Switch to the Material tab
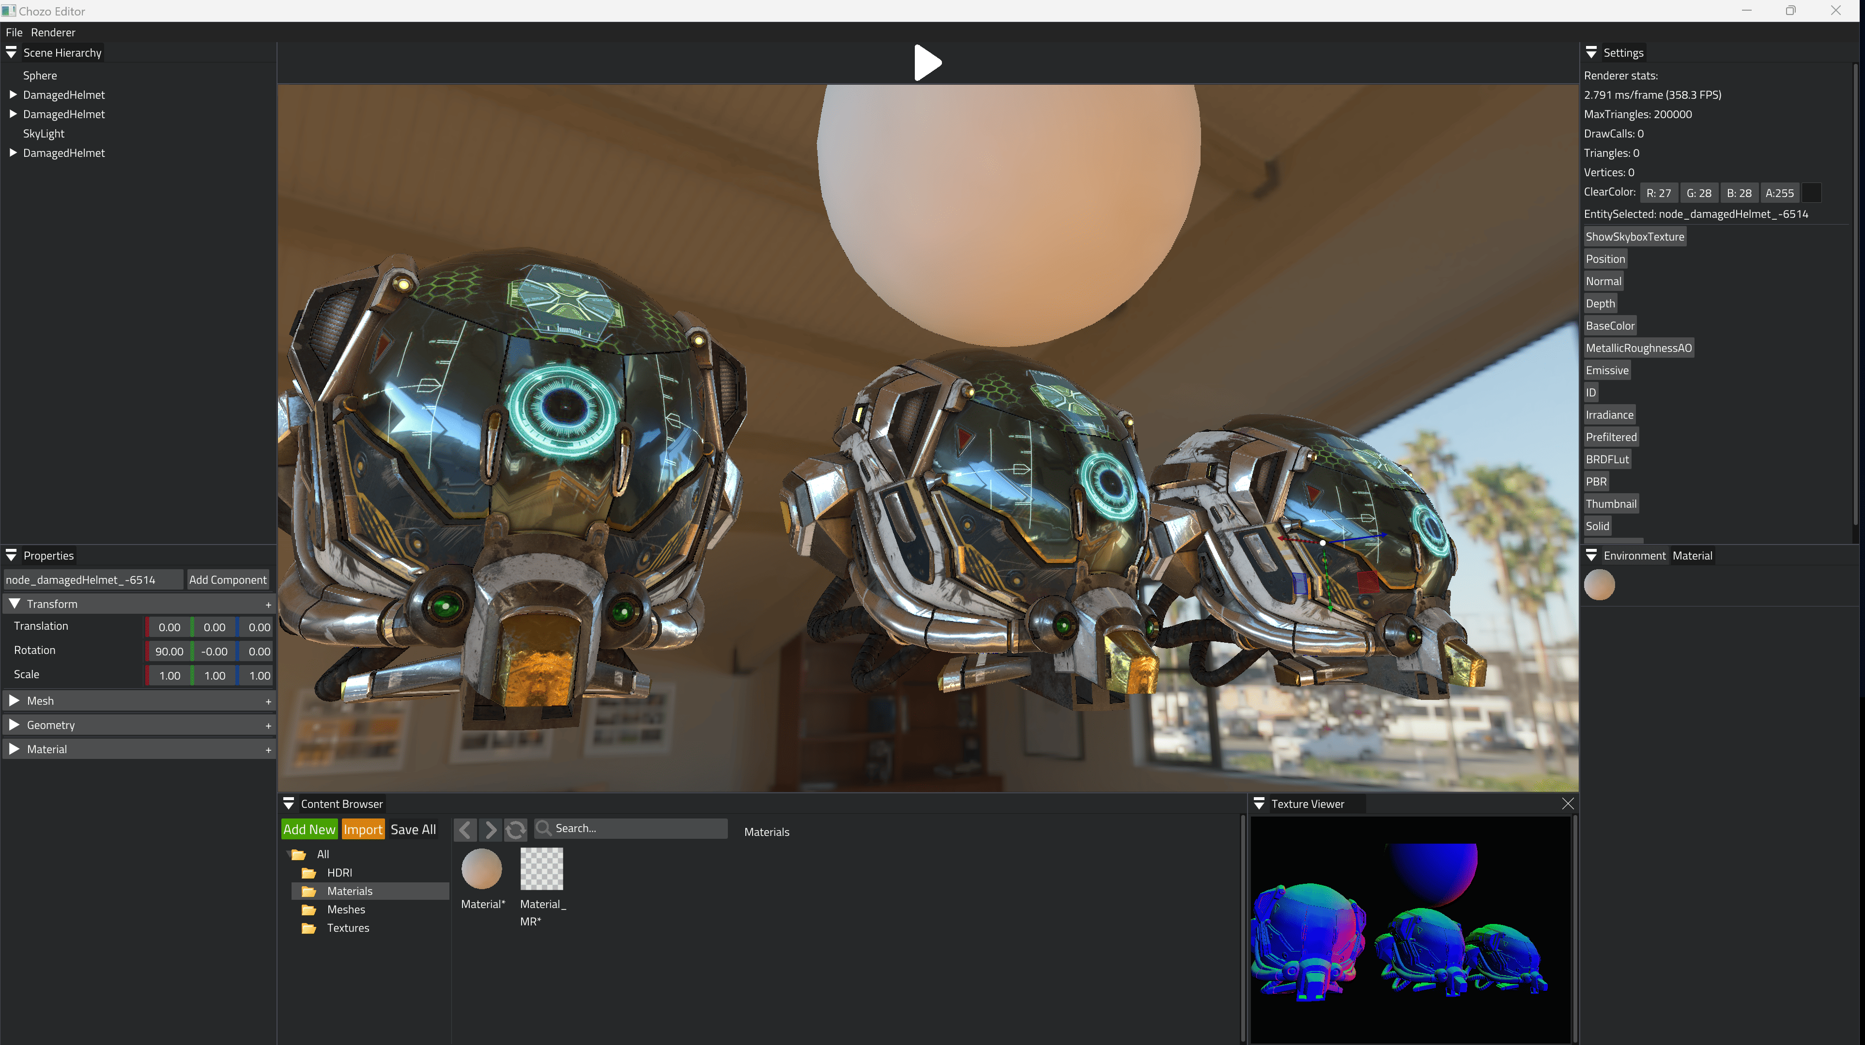The height and width of the screenshot is (1045, 1865). (1691, 556)
